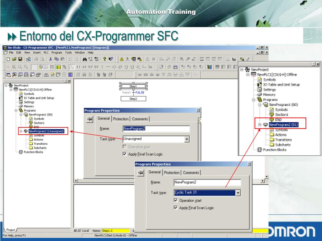Click the Undo arrow icon
This screenshot has height=241, width=322.
70,59
